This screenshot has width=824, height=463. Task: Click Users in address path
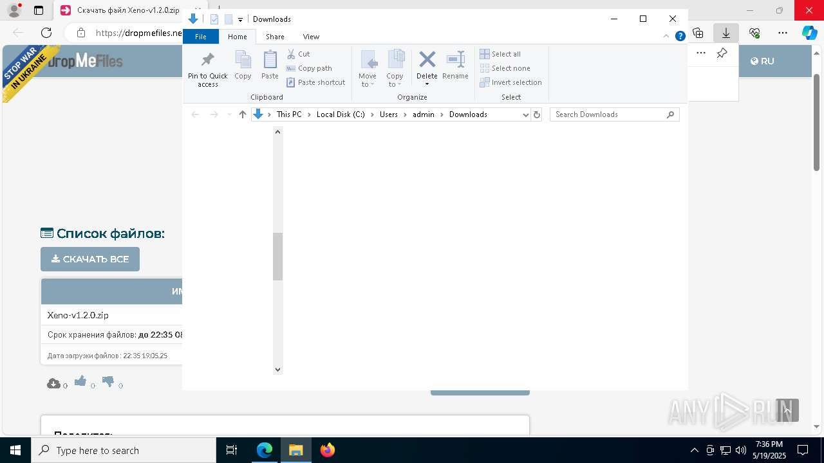pyautogui.click(x=389, y=114)
